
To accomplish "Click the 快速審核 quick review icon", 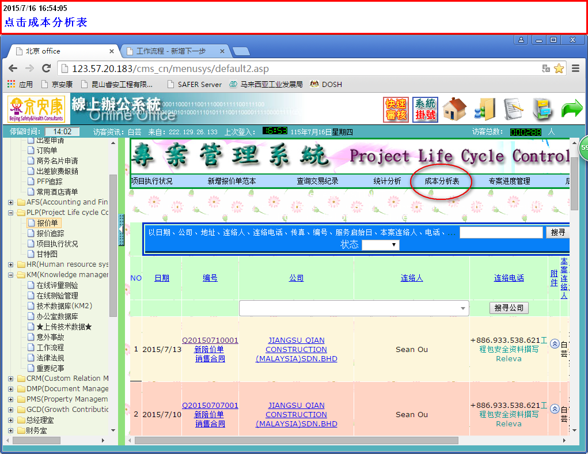I will coord(396,109).
